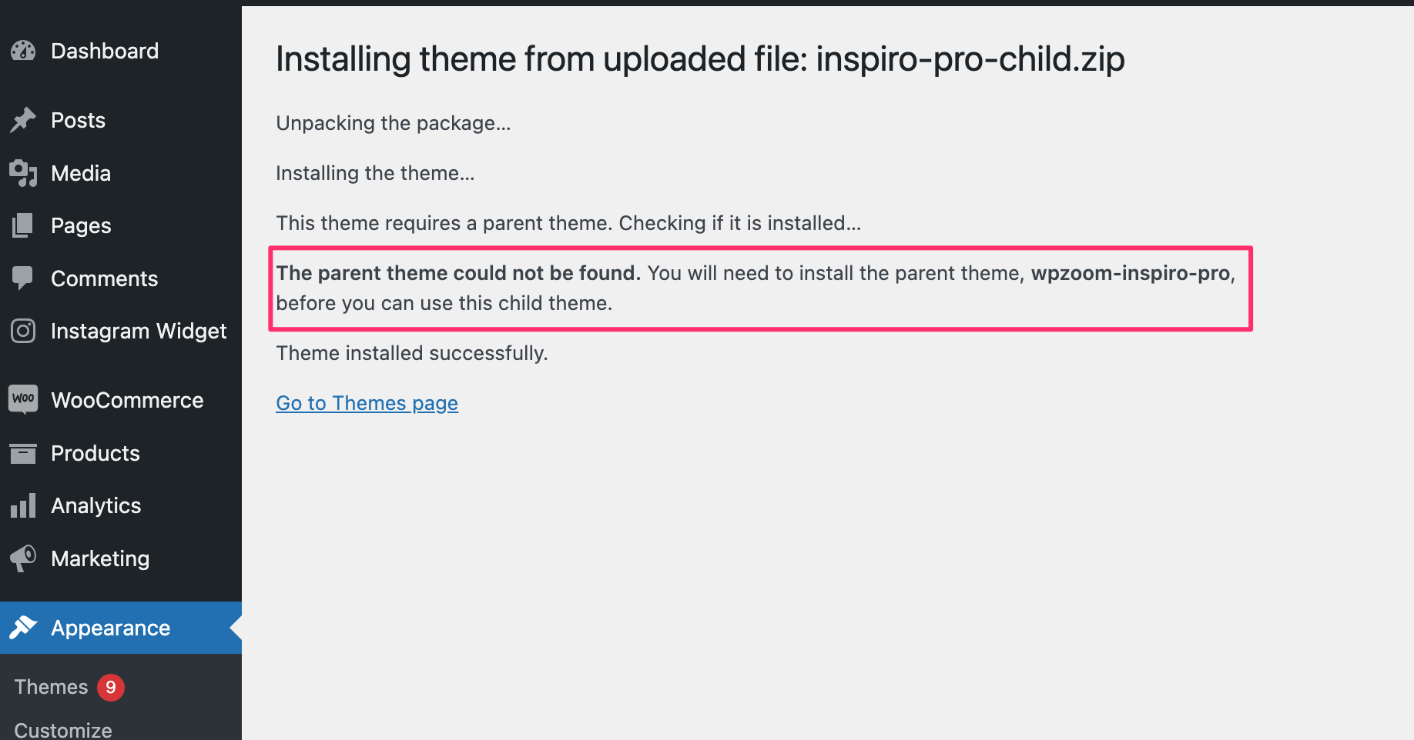This screenshot has width=1414, height=740.
Task: Click the Posts pushpin icon
Action: click(x=23, y=120)
